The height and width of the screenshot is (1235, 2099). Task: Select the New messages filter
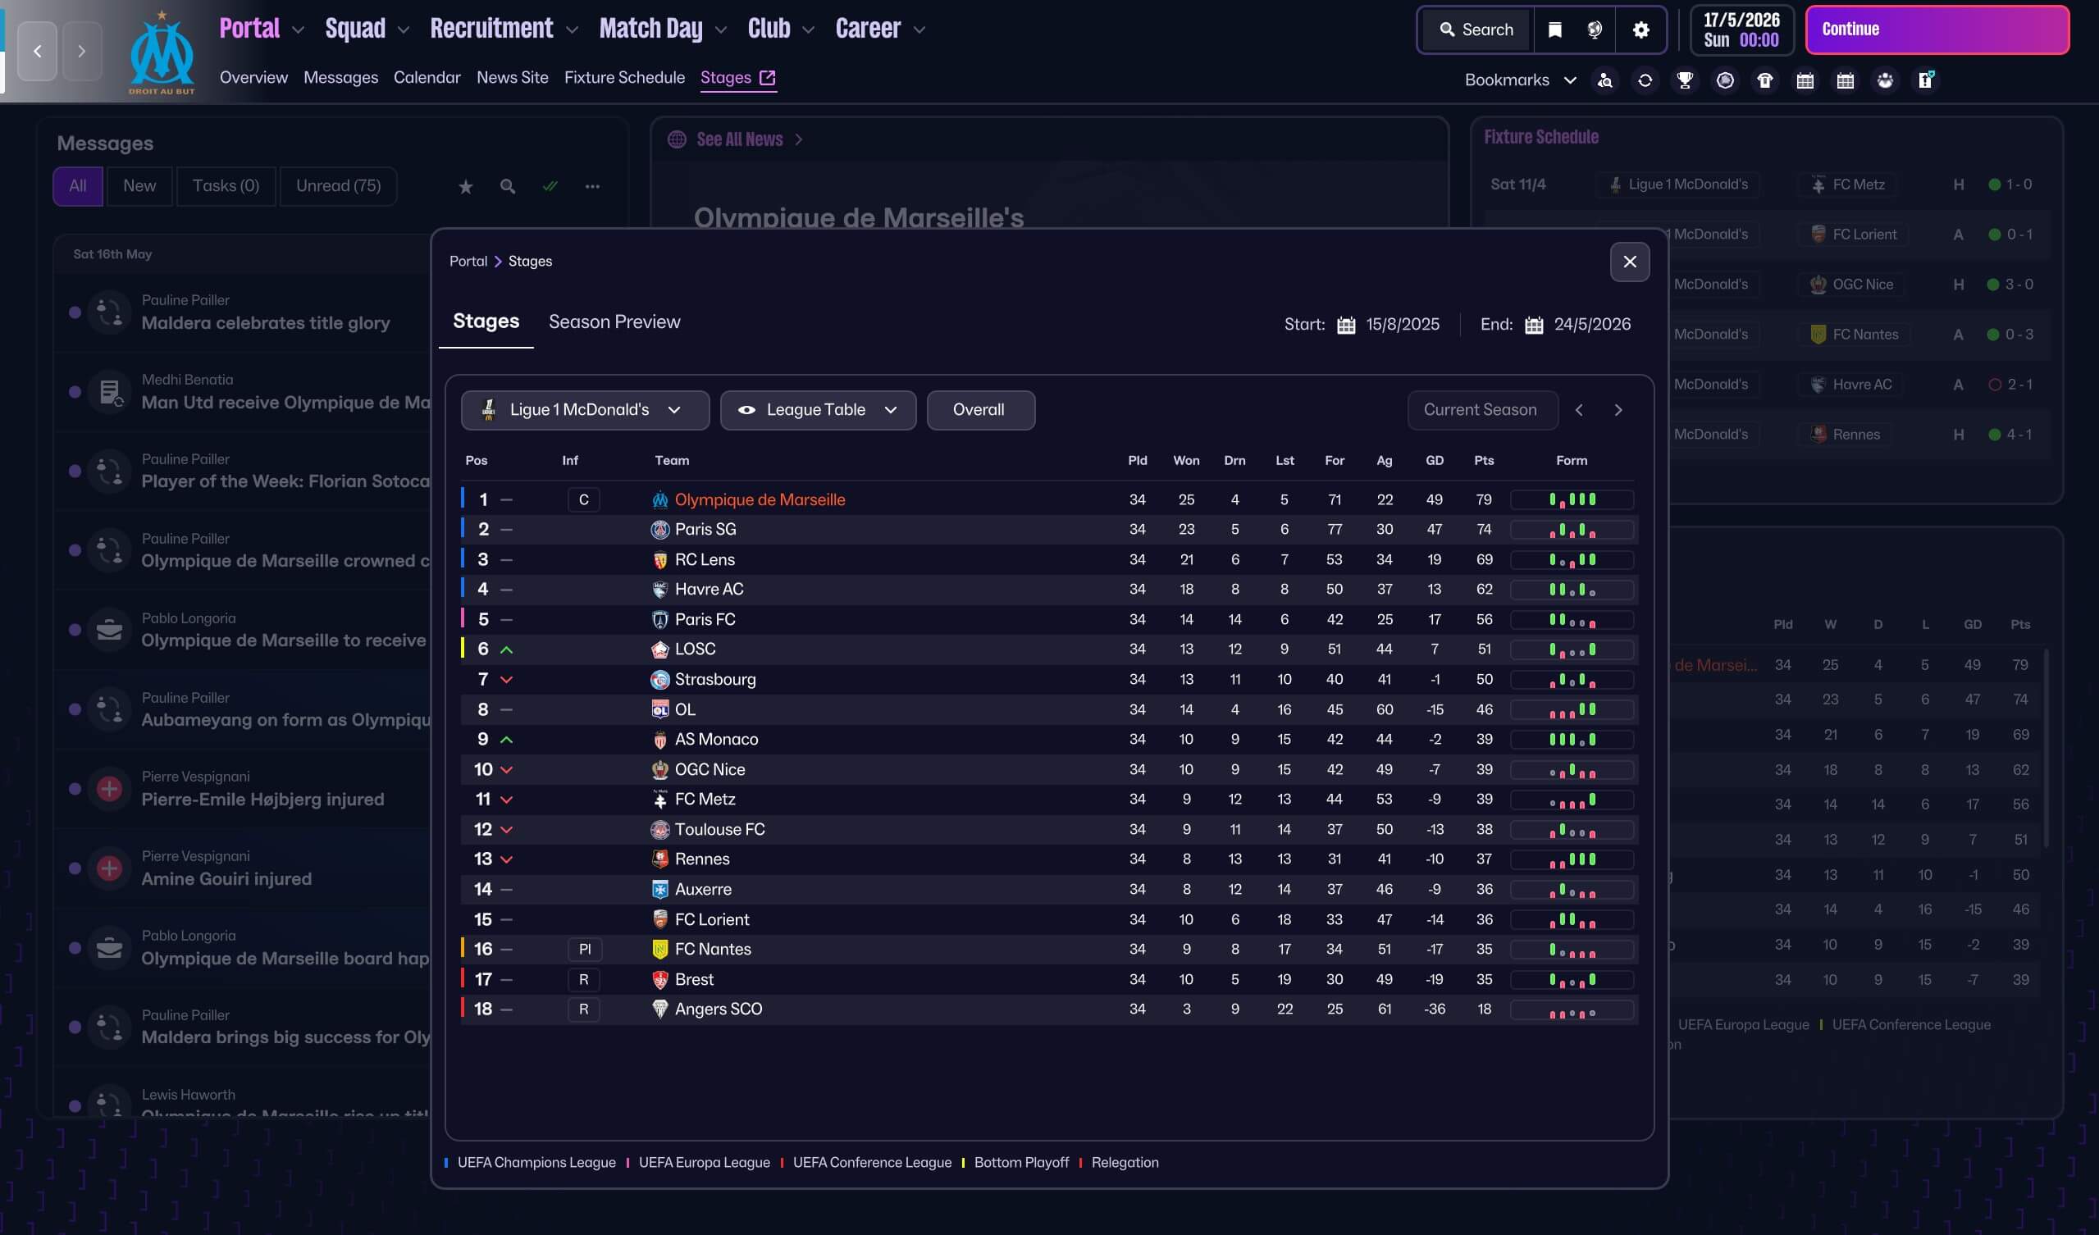[x=139, y=185]
